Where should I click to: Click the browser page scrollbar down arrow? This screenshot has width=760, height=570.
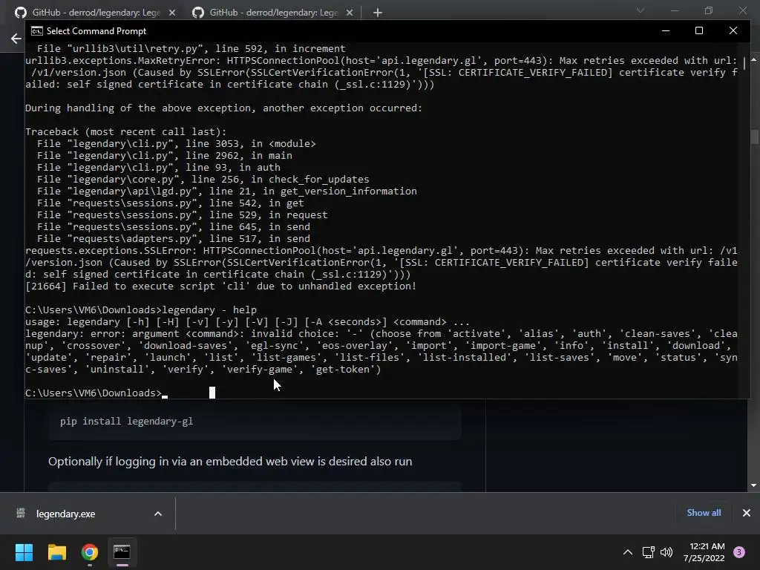754,485
